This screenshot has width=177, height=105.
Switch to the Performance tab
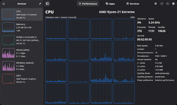tap(88, 4)
